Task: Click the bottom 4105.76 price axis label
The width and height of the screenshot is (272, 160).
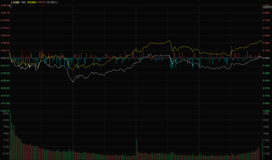Action: (x=5, y=111)
